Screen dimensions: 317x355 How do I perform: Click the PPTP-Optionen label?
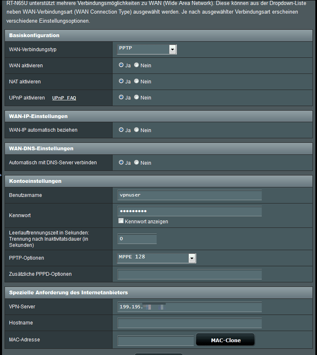[26, 258]
